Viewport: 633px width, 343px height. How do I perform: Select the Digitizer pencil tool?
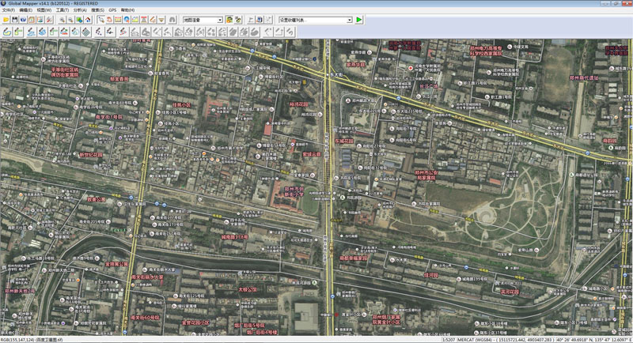[x=153, y=20]
